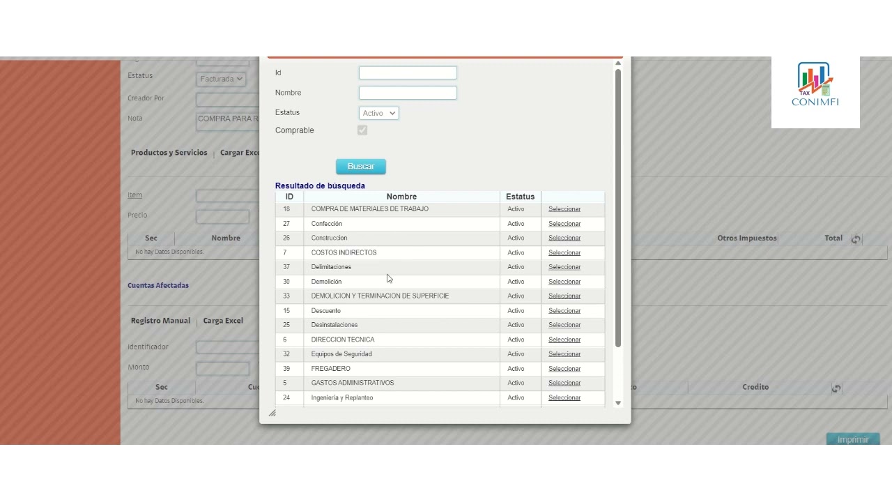This screenshot has width=892, height=502.
Task: Click the Cuentas Afectadas heading
Action: point(158,285)
